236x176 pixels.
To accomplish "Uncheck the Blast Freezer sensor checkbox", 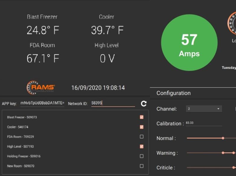I will 141,117.
